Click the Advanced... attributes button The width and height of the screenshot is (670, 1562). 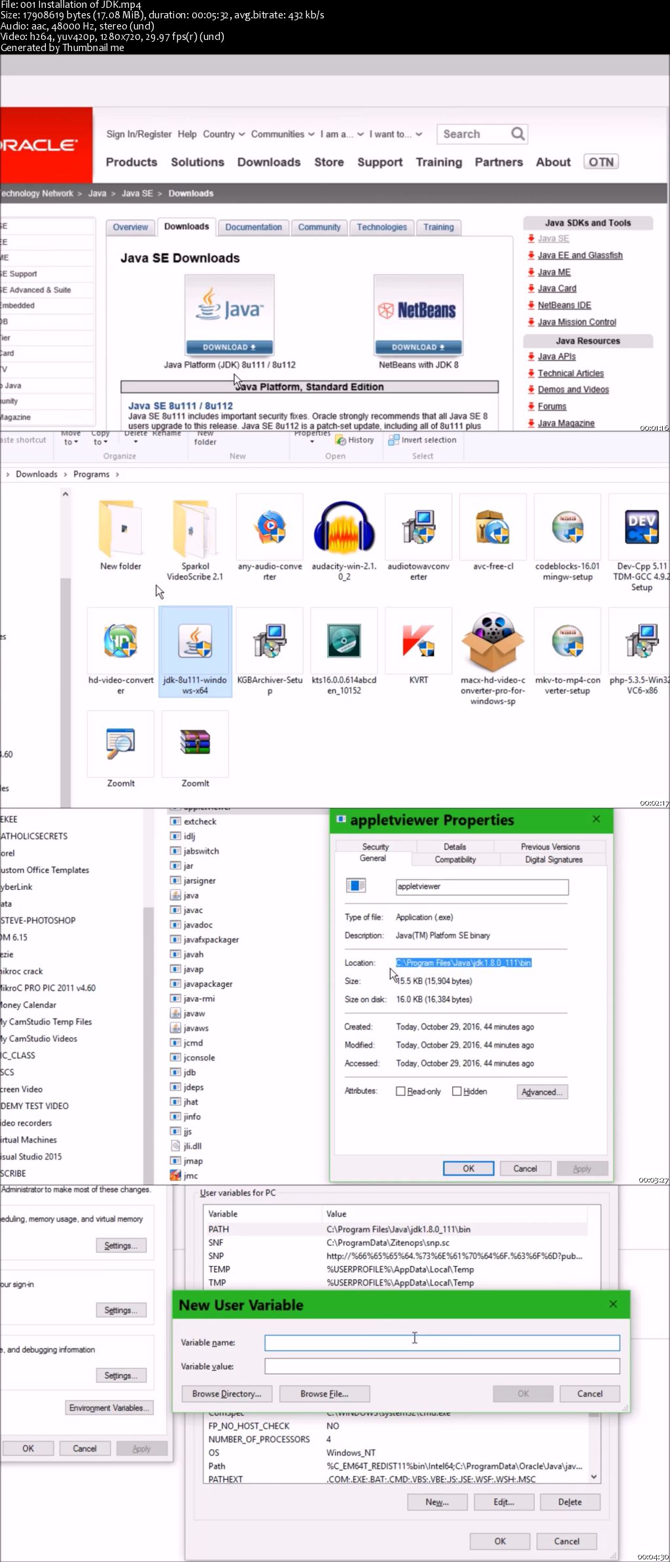[542, 1092]
